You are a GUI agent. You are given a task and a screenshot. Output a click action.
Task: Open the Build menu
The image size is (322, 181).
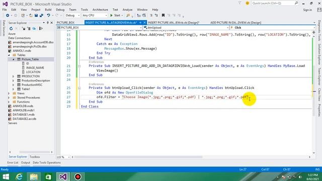click(48, 10)
